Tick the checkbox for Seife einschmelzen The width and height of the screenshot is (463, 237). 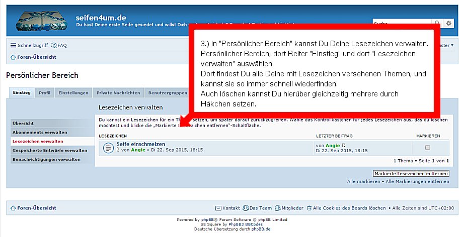[428, 148]
